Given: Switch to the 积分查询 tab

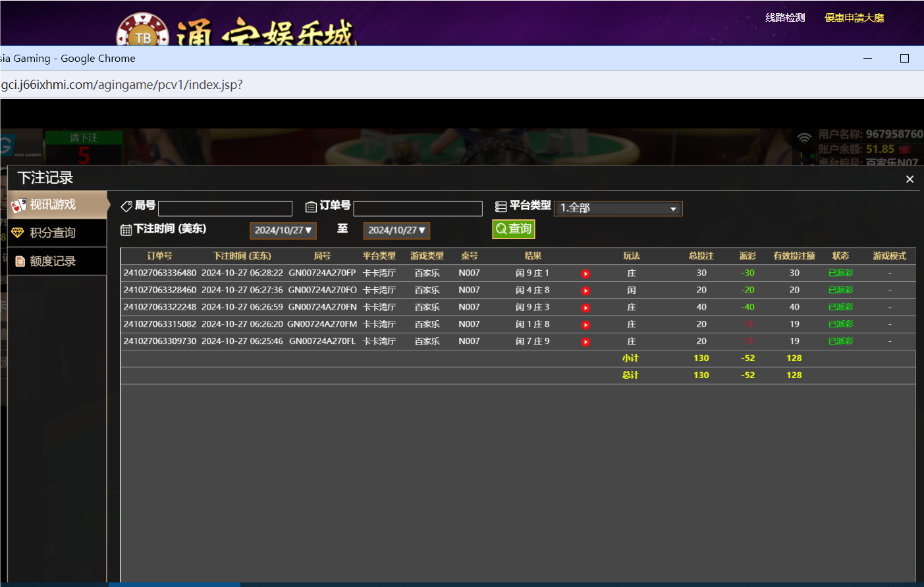Looking at the screenshot, I should point(53,233).
